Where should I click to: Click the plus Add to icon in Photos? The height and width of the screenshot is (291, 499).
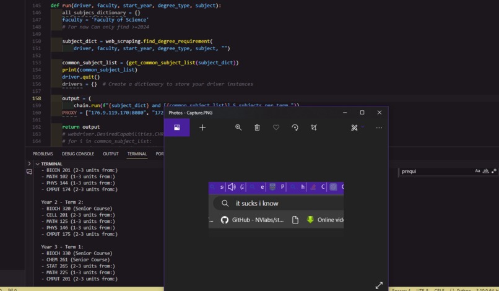pyautogui.click(x=202, y=128)
